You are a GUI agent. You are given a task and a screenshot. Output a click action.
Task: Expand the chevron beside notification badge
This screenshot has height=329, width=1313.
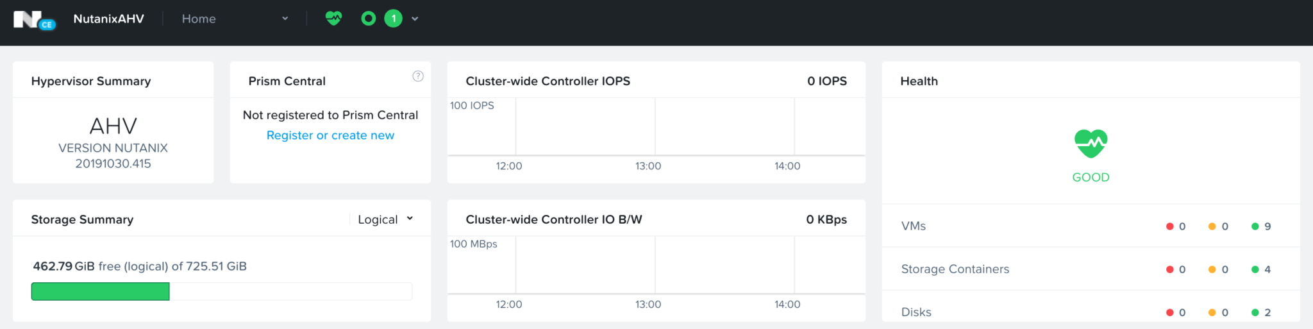415,19
